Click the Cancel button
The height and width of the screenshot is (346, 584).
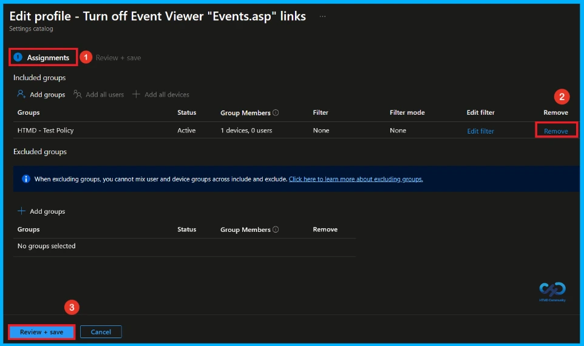point(101,332)
